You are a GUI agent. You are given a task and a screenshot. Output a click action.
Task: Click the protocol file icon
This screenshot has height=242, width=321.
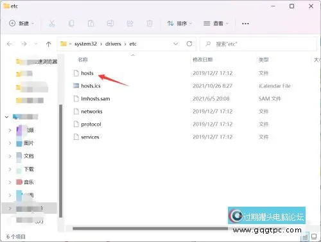pos(76,124)
